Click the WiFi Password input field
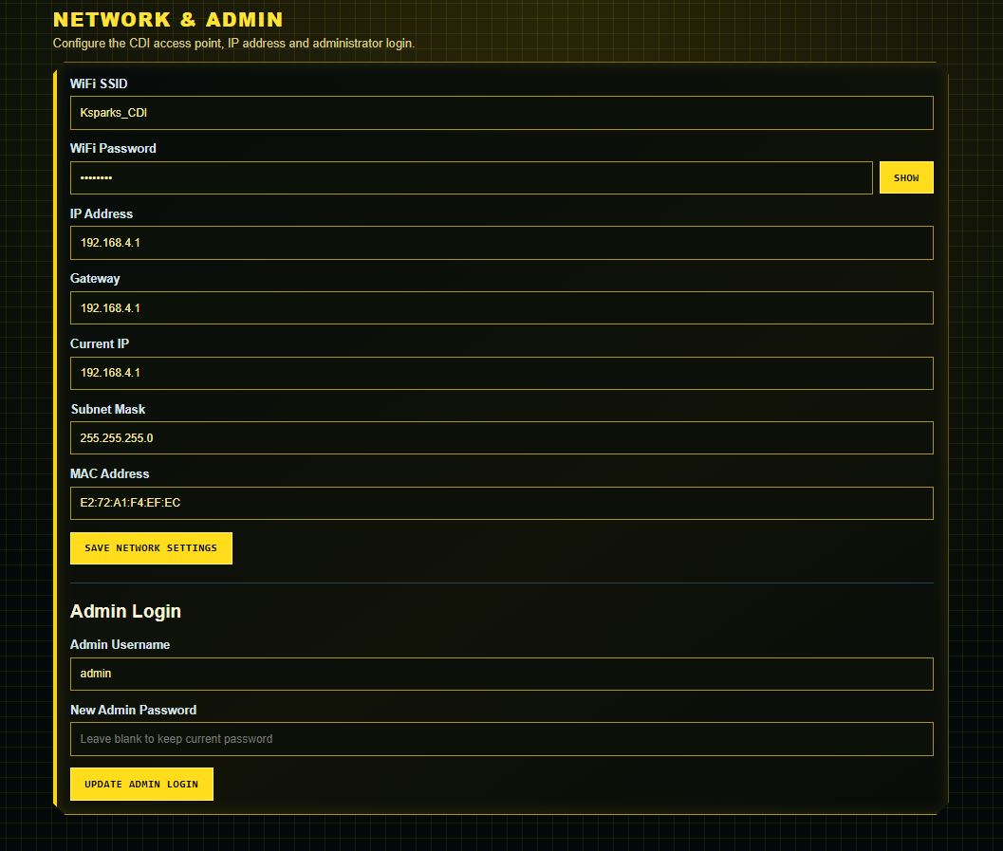 pyautogui.click(x=472, y=177)
